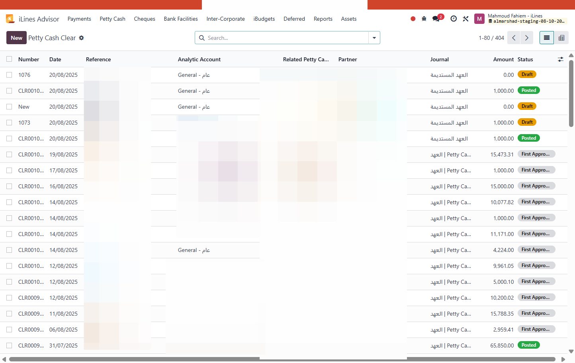Expand the search options dropdown arrow

click(x=374, y=38)
